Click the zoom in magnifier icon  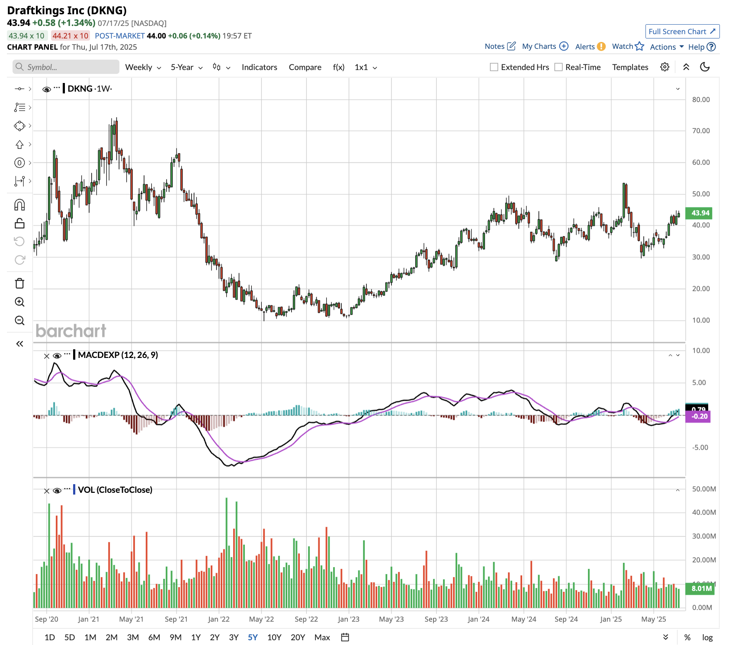19,302
